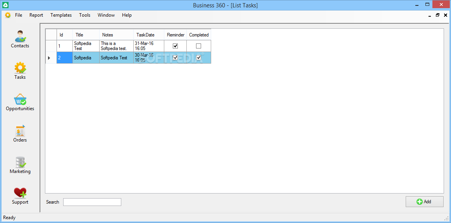Select the '31-Mar-16 16:05' date cell
This screenshot has width=451, height=223.
[x=149, y=46]
